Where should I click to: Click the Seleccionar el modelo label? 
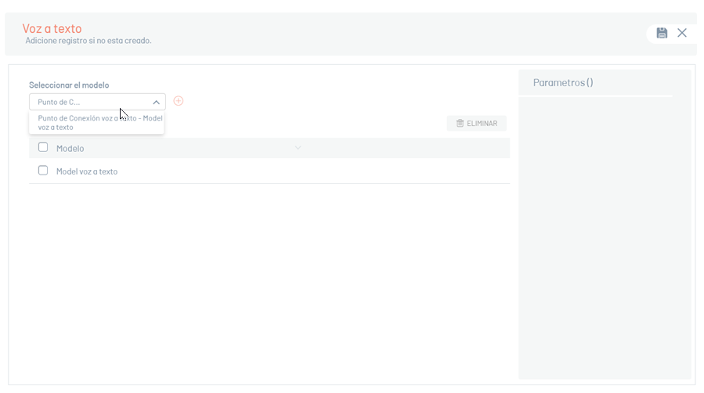[69, 85]
